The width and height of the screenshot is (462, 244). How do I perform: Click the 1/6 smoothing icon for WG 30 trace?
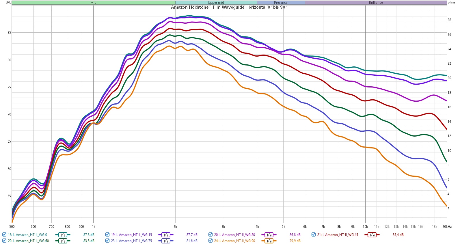pyautogui.click(x=269, y=235)
